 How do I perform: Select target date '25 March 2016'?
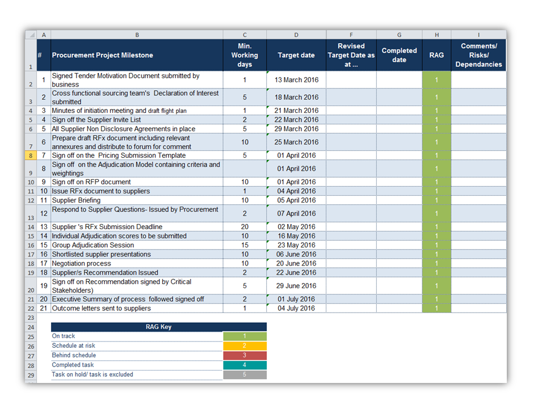coord(296,142)
